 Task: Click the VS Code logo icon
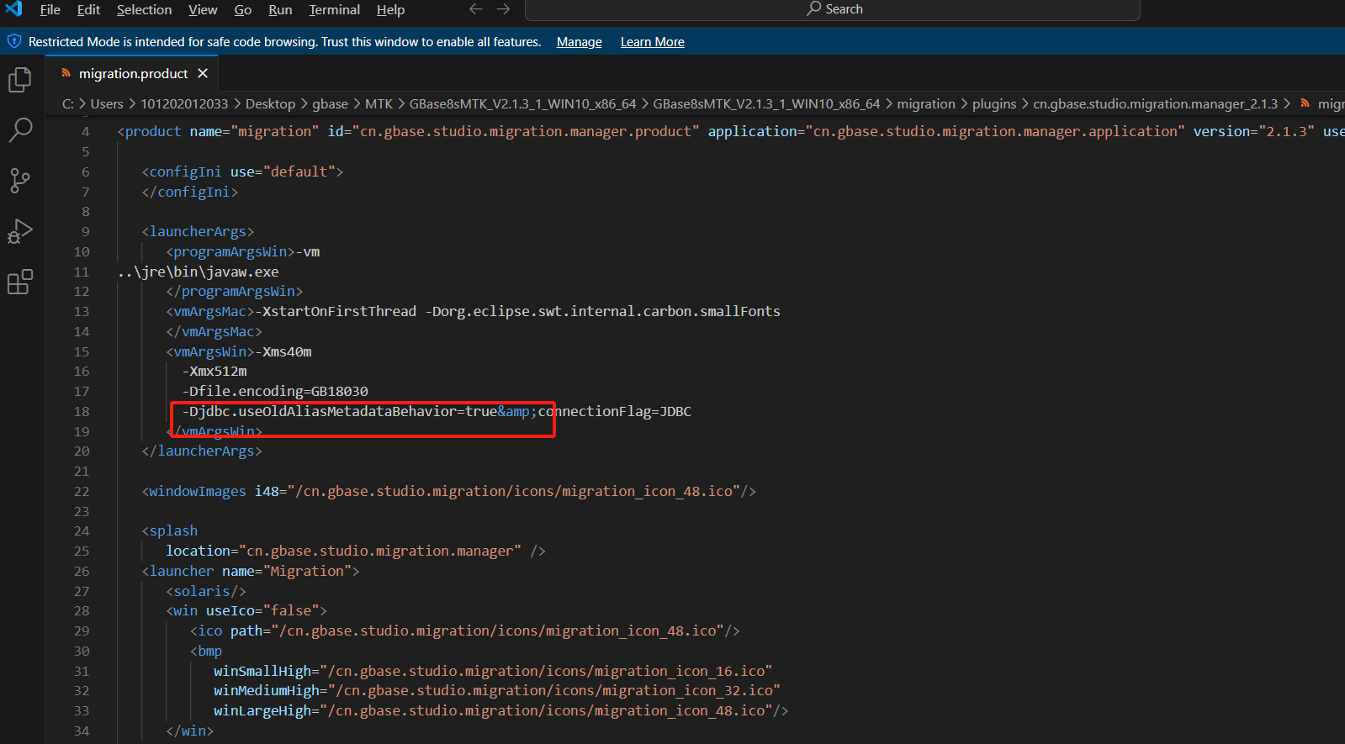14,9
